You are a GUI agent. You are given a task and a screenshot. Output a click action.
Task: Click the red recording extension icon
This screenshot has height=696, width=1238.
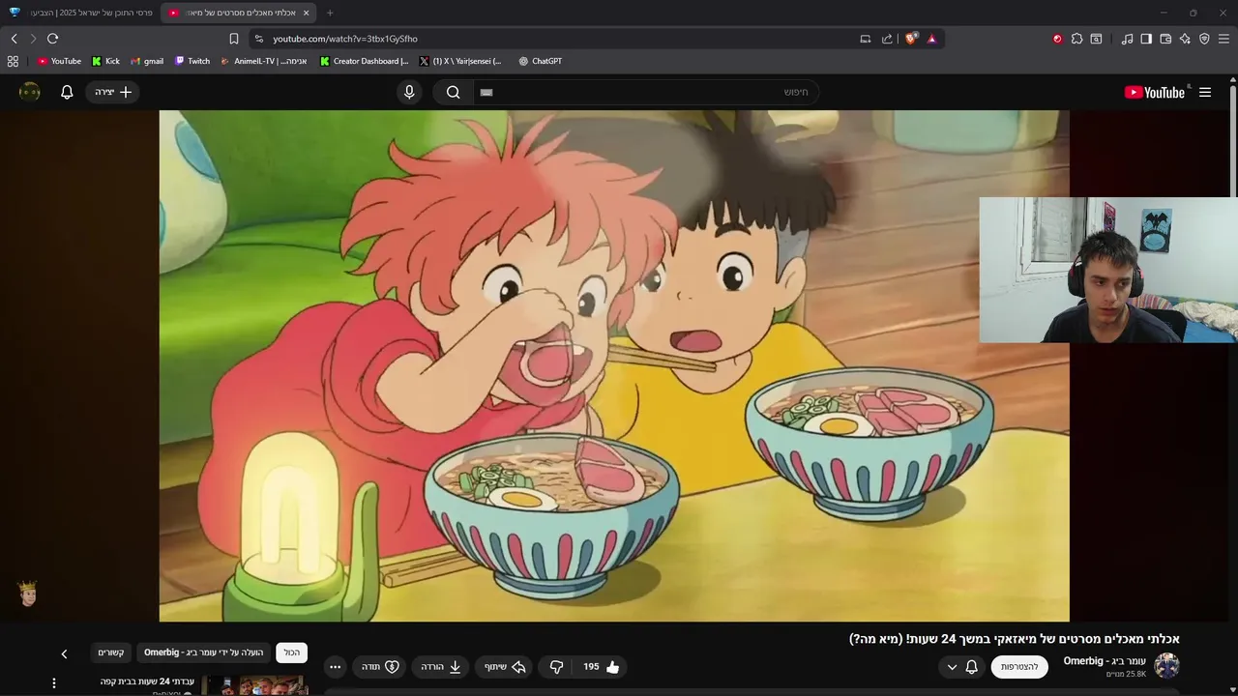pyautogui.click(x=1057, y=39)
